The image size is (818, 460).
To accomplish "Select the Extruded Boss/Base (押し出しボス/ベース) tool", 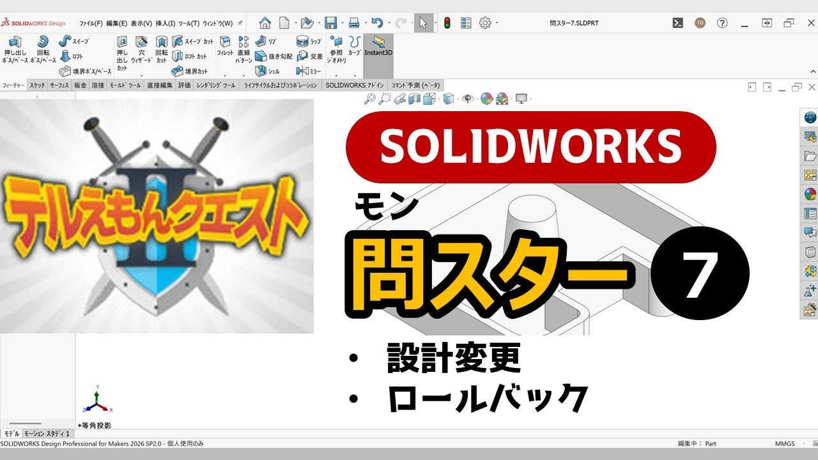I will pos(15,49).
